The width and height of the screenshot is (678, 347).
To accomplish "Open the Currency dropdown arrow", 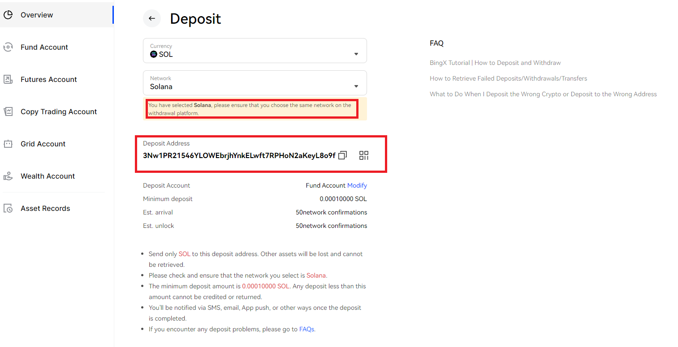I will coord(356,54).
